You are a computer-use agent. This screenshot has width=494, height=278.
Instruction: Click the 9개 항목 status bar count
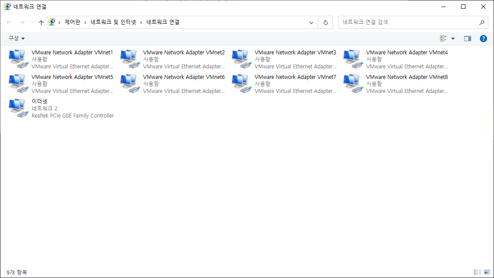pos(17,272)
